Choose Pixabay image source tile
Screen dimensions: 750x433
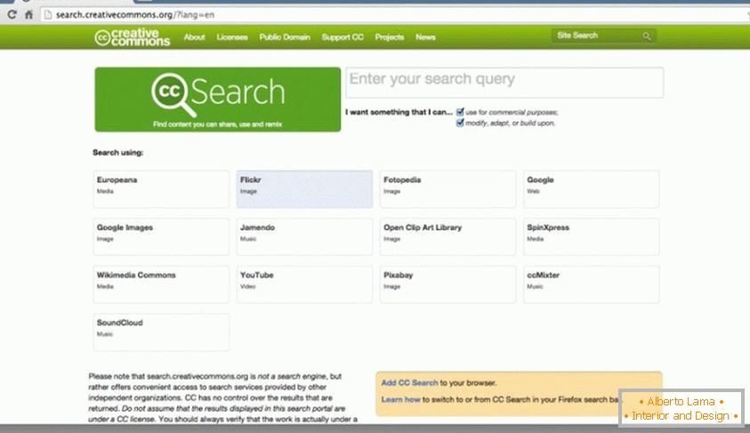tap(448, 285)
